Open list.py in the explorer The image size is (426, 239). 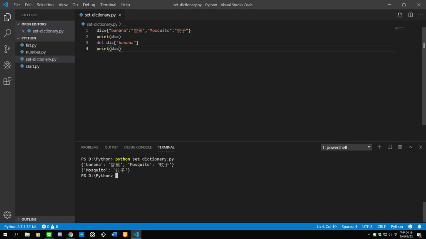coord(45,45)
